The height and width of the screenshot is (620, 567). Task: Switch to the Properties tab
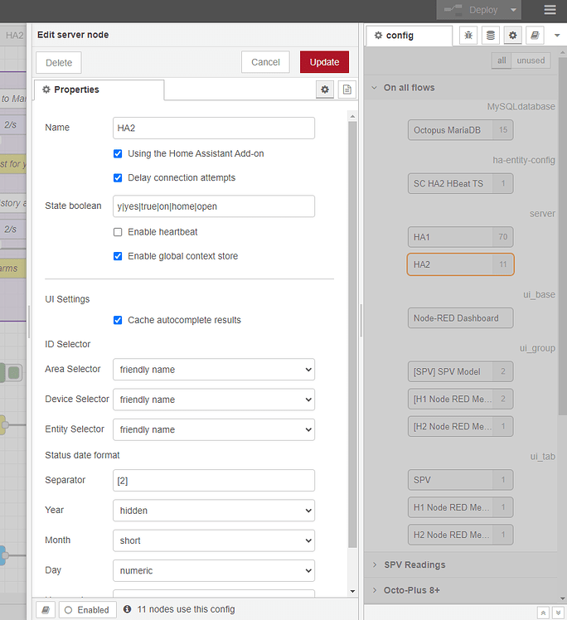[76, 90]
